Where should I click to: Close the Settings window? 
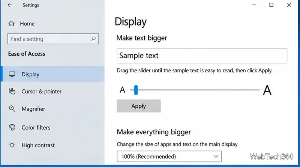click(289, 5)
